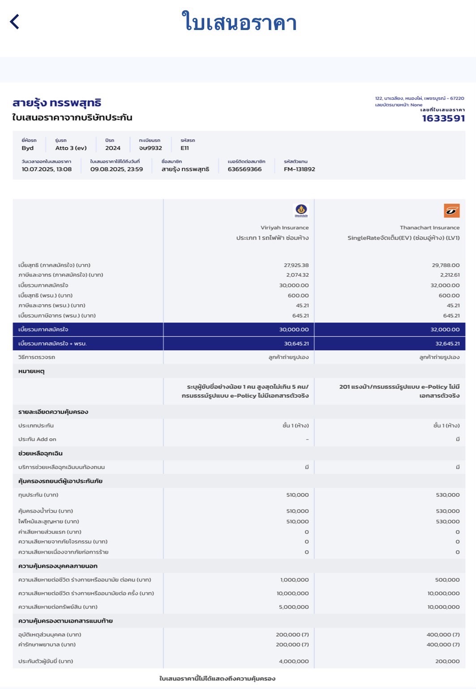Select license plate จษ9932

coord(150,148)
